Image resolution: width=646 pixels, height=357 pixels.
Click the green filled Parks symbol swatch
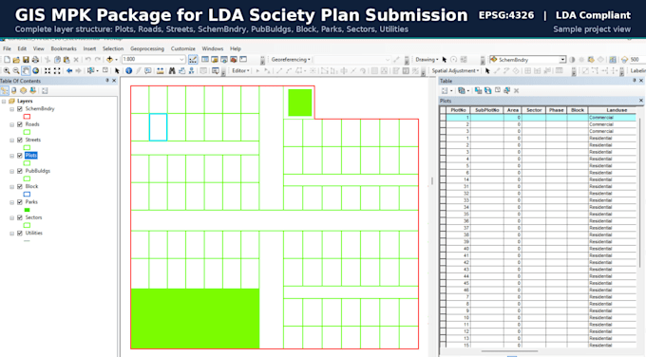pyautogui.click(x=27, y=210)
